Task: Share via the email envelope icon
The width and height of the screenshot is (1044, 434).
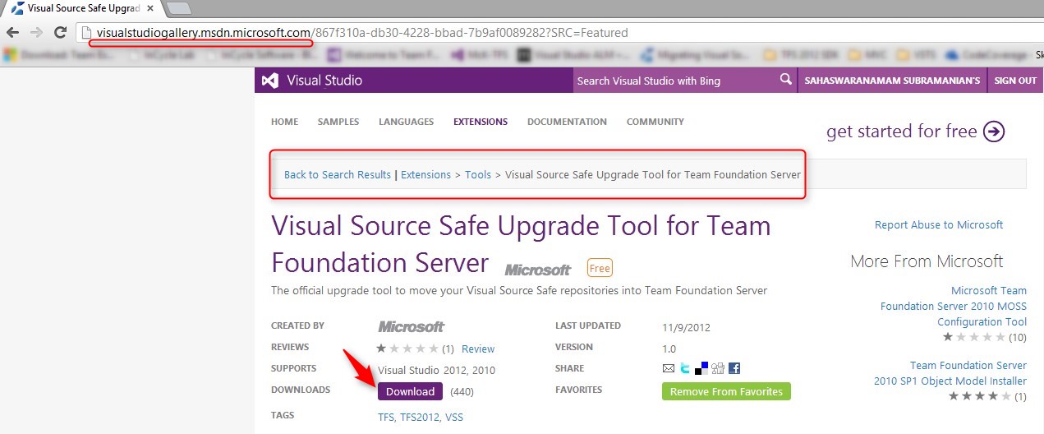Action: 669,368
